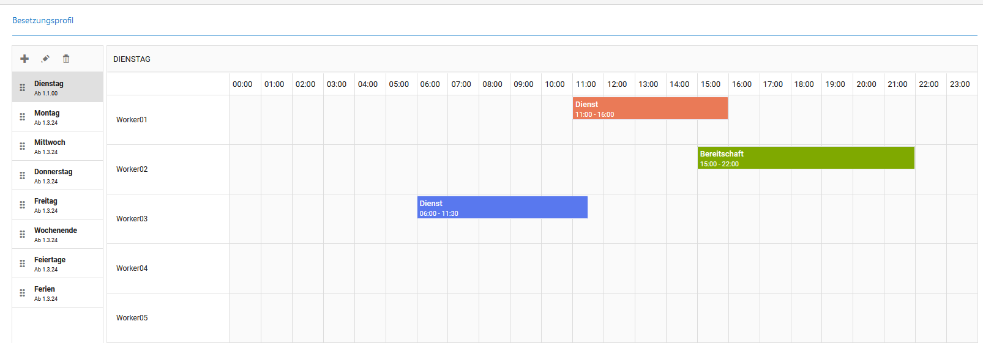The image size is (983, 343).
Task: Click the drag handle next to Ferien
Action: pos(23,293)
